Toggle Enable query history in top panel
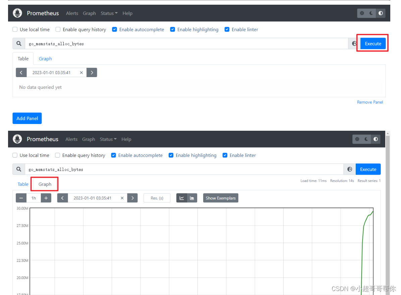 pyautogui.click(x=58, y=29)
